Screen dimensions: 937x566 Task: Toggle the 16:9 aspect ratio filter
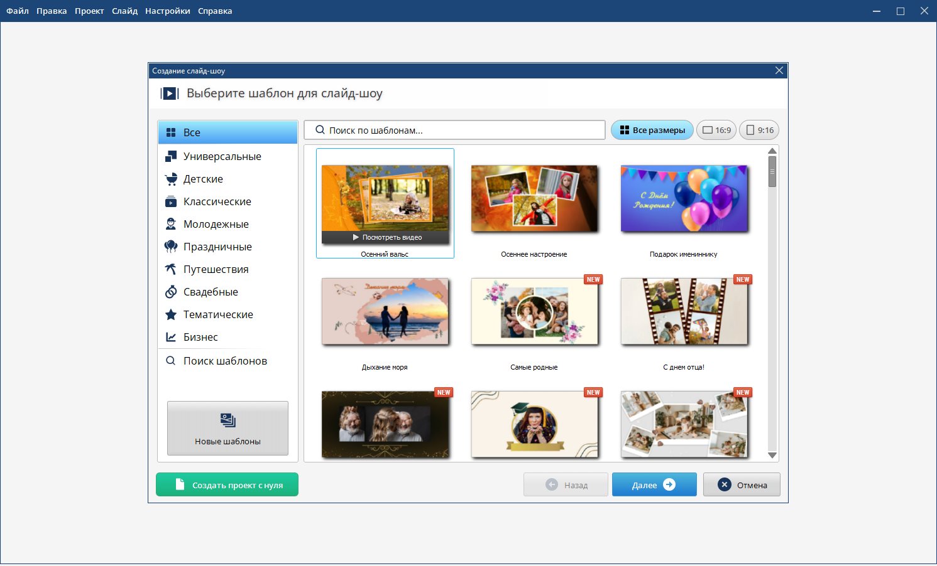point(716,131)
